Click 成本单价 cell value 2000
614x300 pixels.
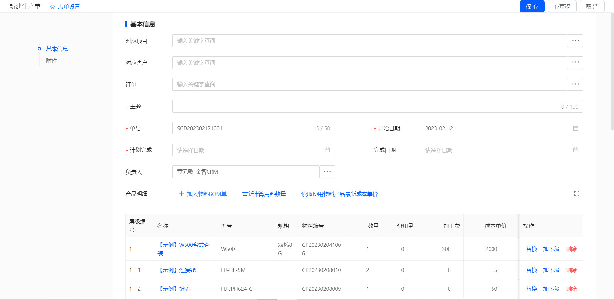[491, 249]
